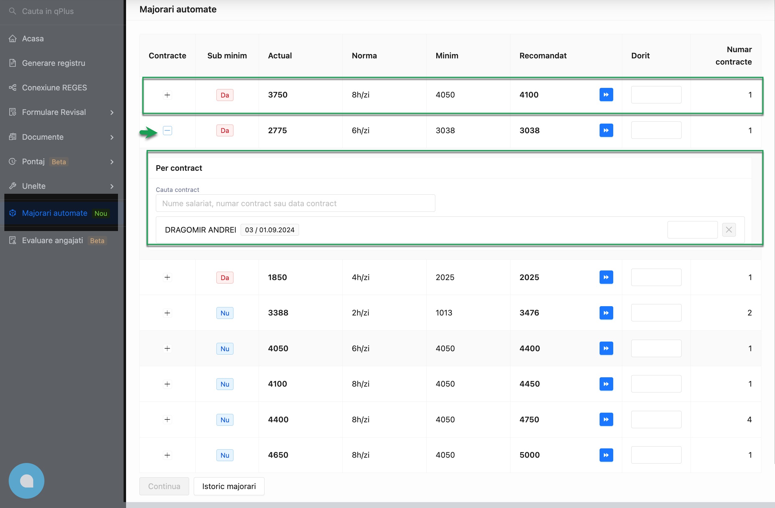
Task: Click the Evaluare angajati icon
Action: [x=12, y=240]
